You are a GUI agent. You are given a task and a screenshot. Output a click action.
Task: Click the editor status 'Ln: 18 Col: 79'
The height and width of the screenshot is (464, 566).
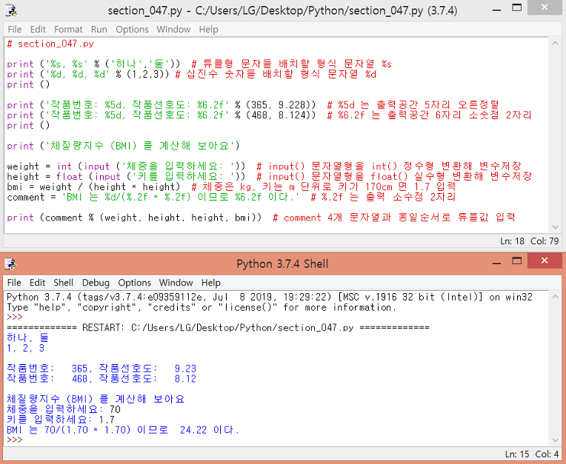[529, 241]
